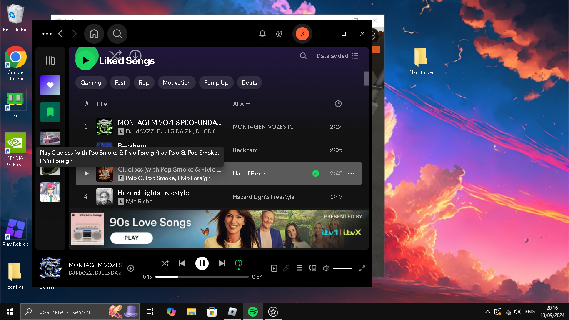The height and width of the screenshot is (320, 569).
Task: Click PLAY on the 90s Love Songs ad
Action: [x=132, y=237]
